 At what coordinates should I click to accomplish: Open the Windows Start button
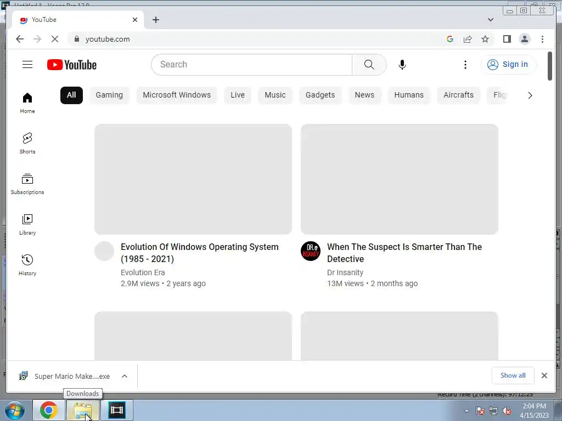click(15, 410)
